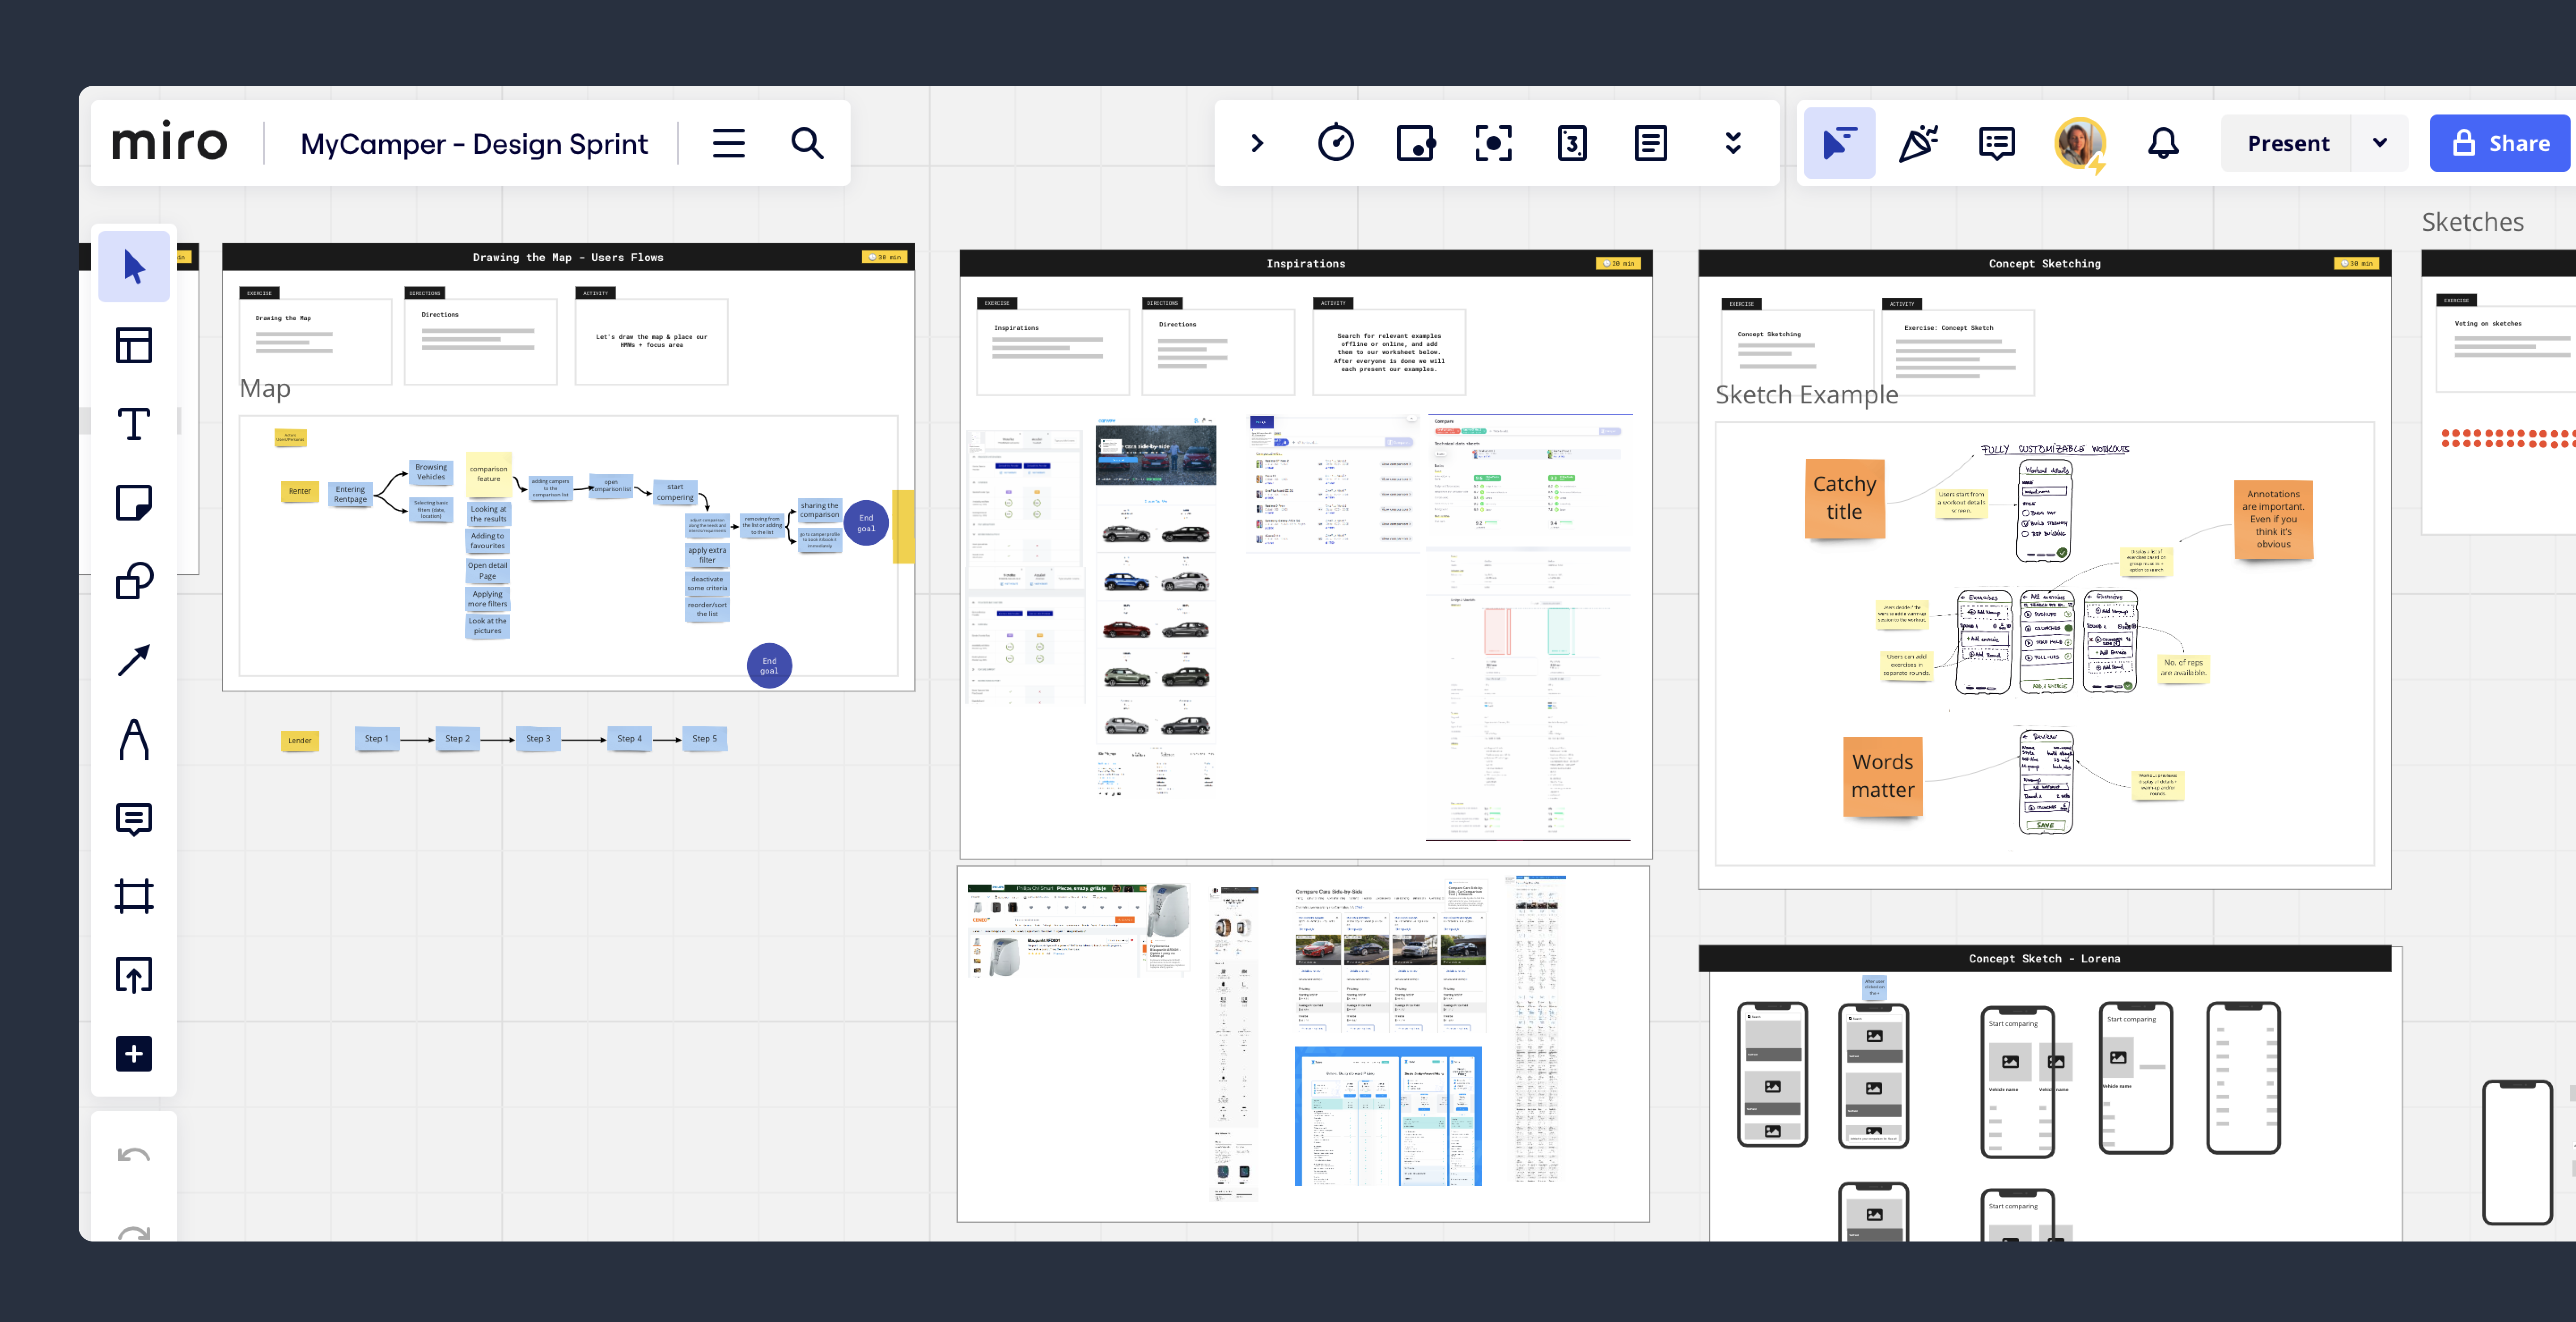Select the Renter sticky note

point(299,491)
